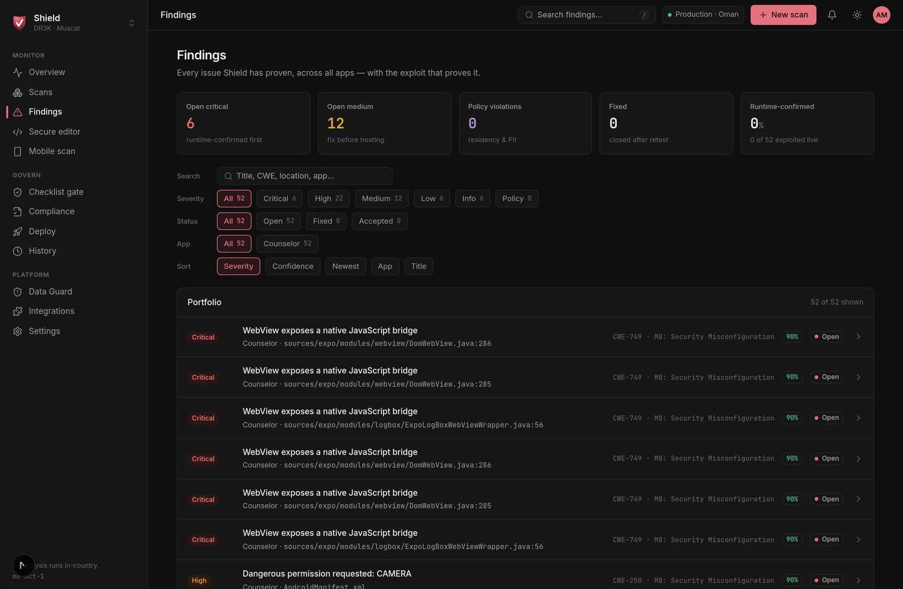This screenshot has width=903, height=589.
Task: Click the Deploy rocket icon
Action: pos(17,231)
